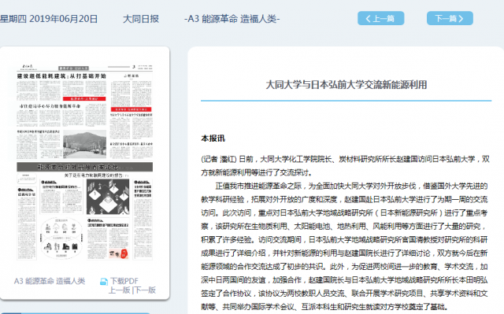
Task: Click the 本报讯 heading
Action: point(213,139)
